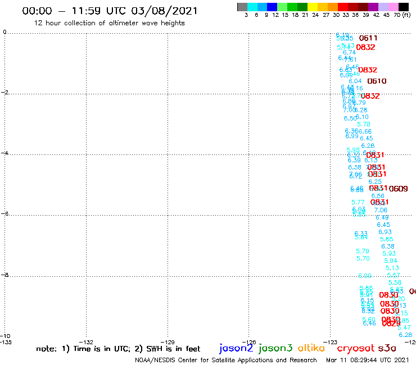This screenshot has width=416, height=365.
Task: Click the lavender 45 ft legend swatch
Action: 383,7
